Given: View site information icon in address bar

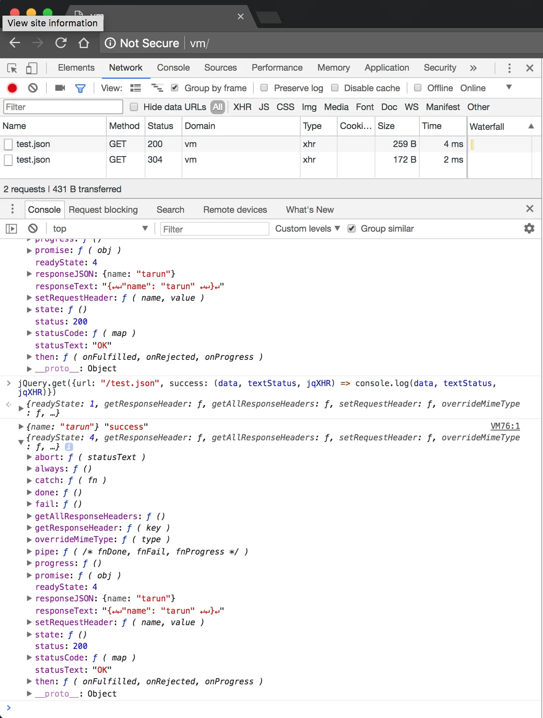Looking at the screenshot, I should coord(110,43).
